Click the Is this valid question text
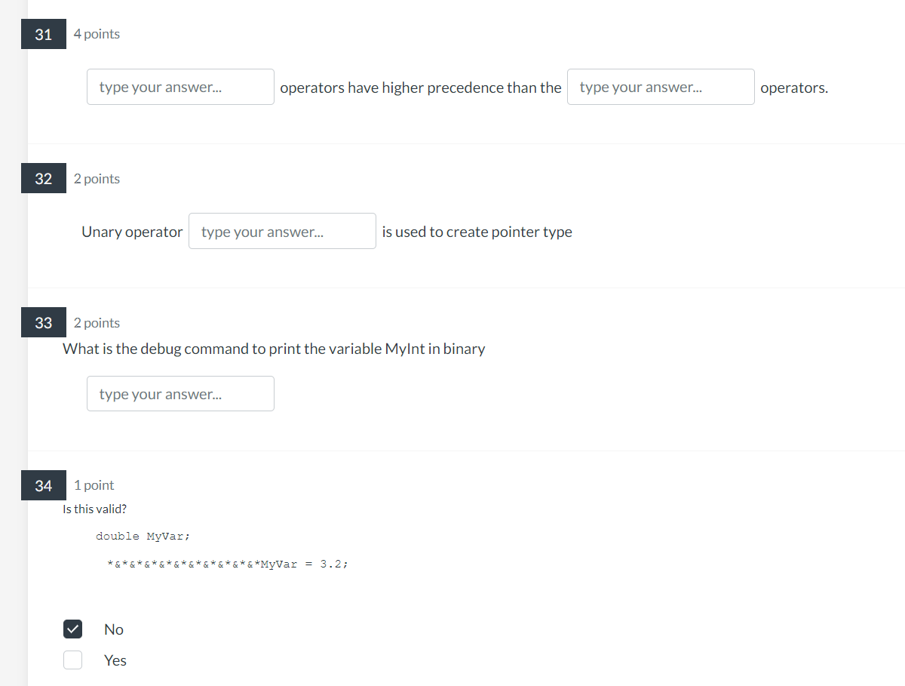This screenshot has height=686, width=905. coord(94,509)
